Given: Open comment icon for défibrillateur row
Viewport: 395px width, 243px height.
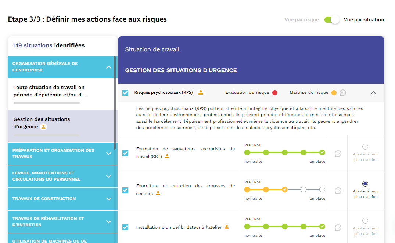Looking at the screenshot, I should pyautogui.click(x=338, y=228).
